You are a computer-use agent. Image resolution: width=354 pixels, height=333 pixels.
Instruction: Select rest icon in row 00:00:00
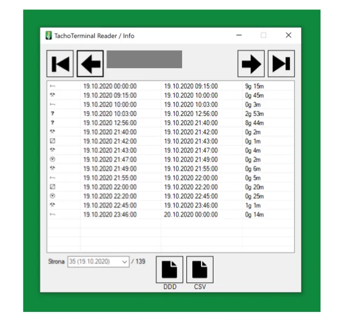(52, 86)
